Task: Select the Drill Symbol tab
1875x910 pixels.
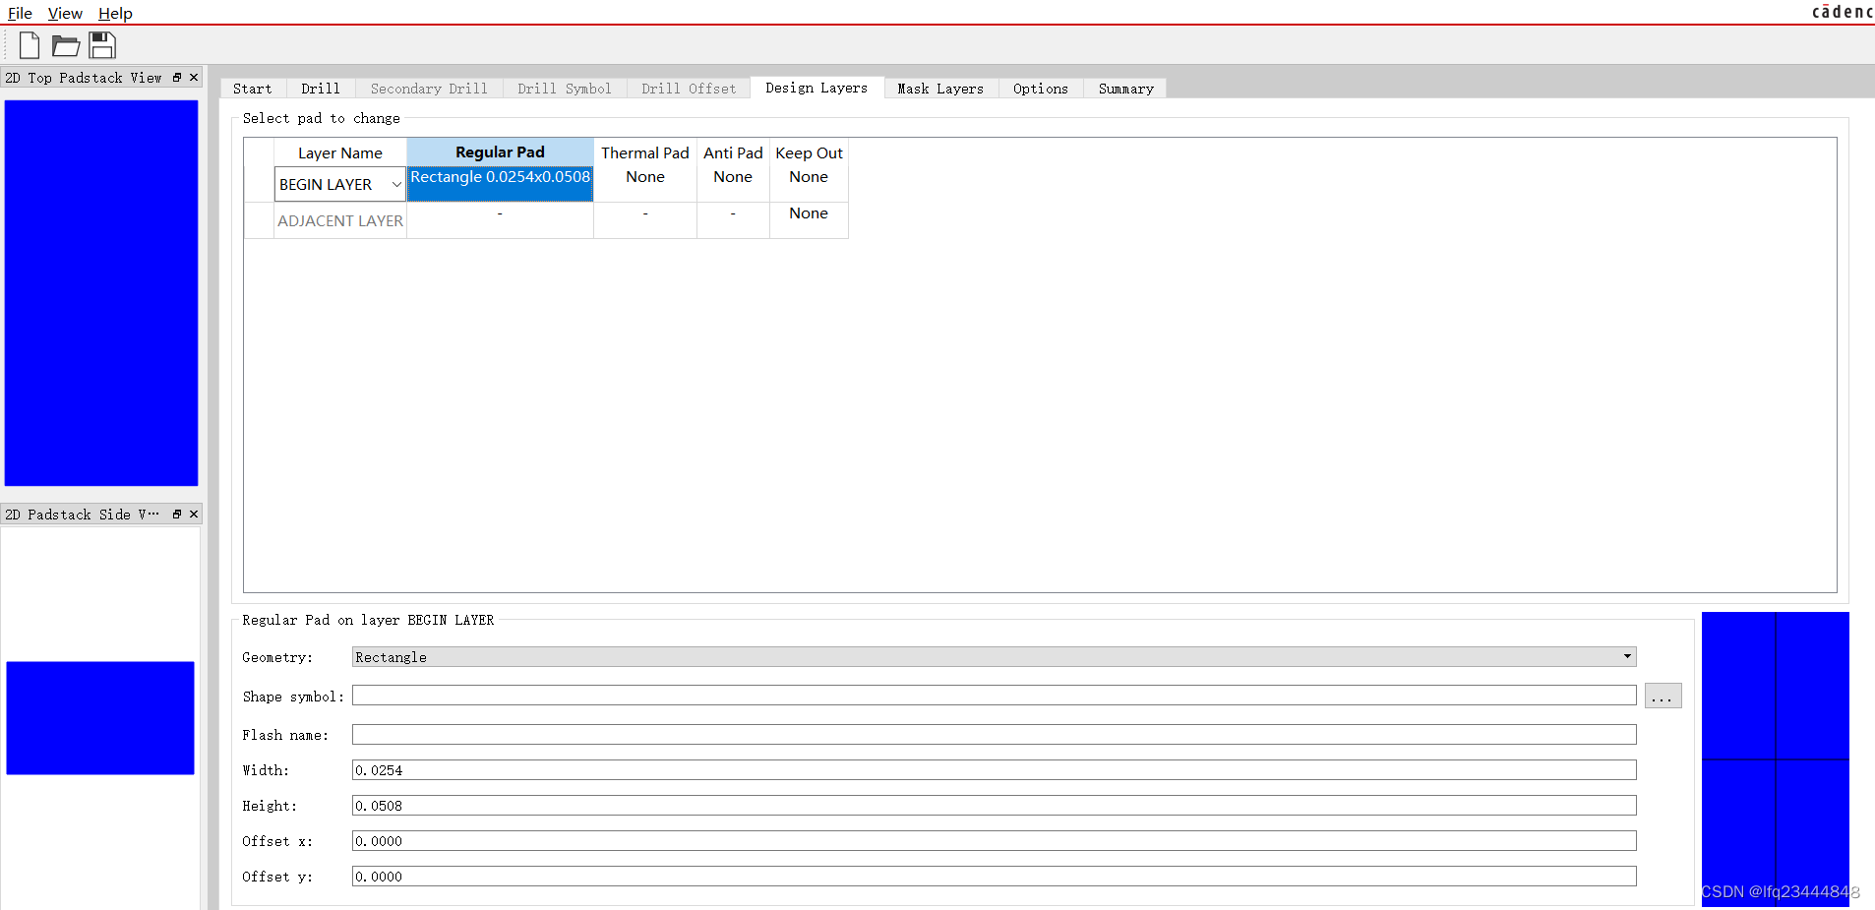Action: pos(565,89)
